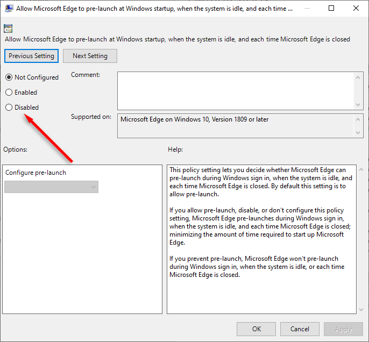Click the Help pane scroll up arrow
Screen dimensions: 369x342
tap(361, 169)
